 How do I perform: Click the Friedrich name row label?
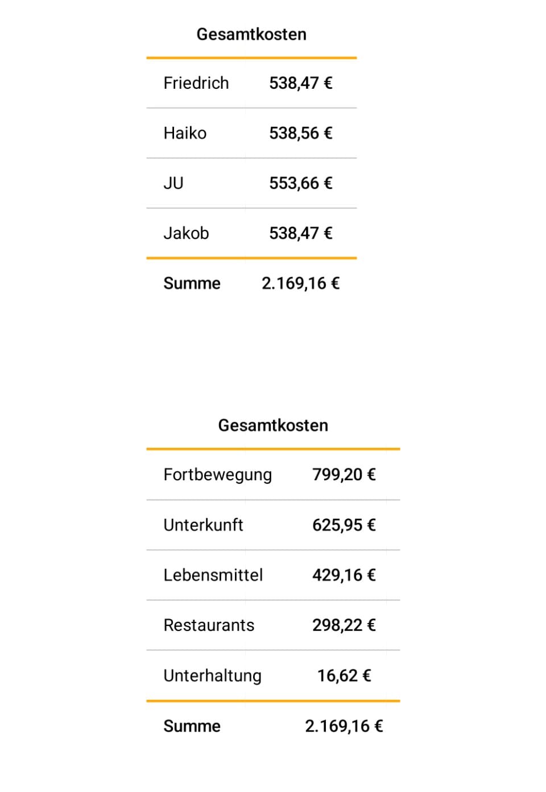coord(196,83)
